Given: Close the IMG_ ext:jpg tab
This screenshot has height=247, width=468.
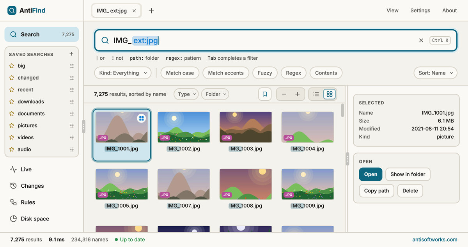Looking at the screenshot, I should click(134, 11).
